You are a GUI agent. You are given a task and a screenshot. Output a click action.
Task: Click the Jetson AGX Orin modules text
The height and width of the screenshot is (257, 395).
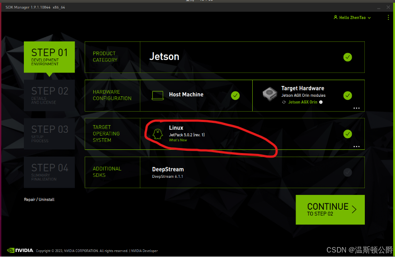coord(303,95)
